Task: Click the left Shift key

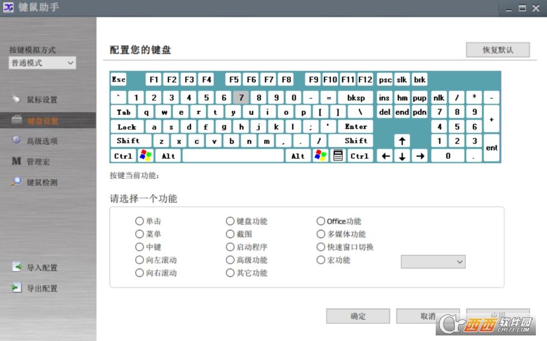Action: coord(131,141)
